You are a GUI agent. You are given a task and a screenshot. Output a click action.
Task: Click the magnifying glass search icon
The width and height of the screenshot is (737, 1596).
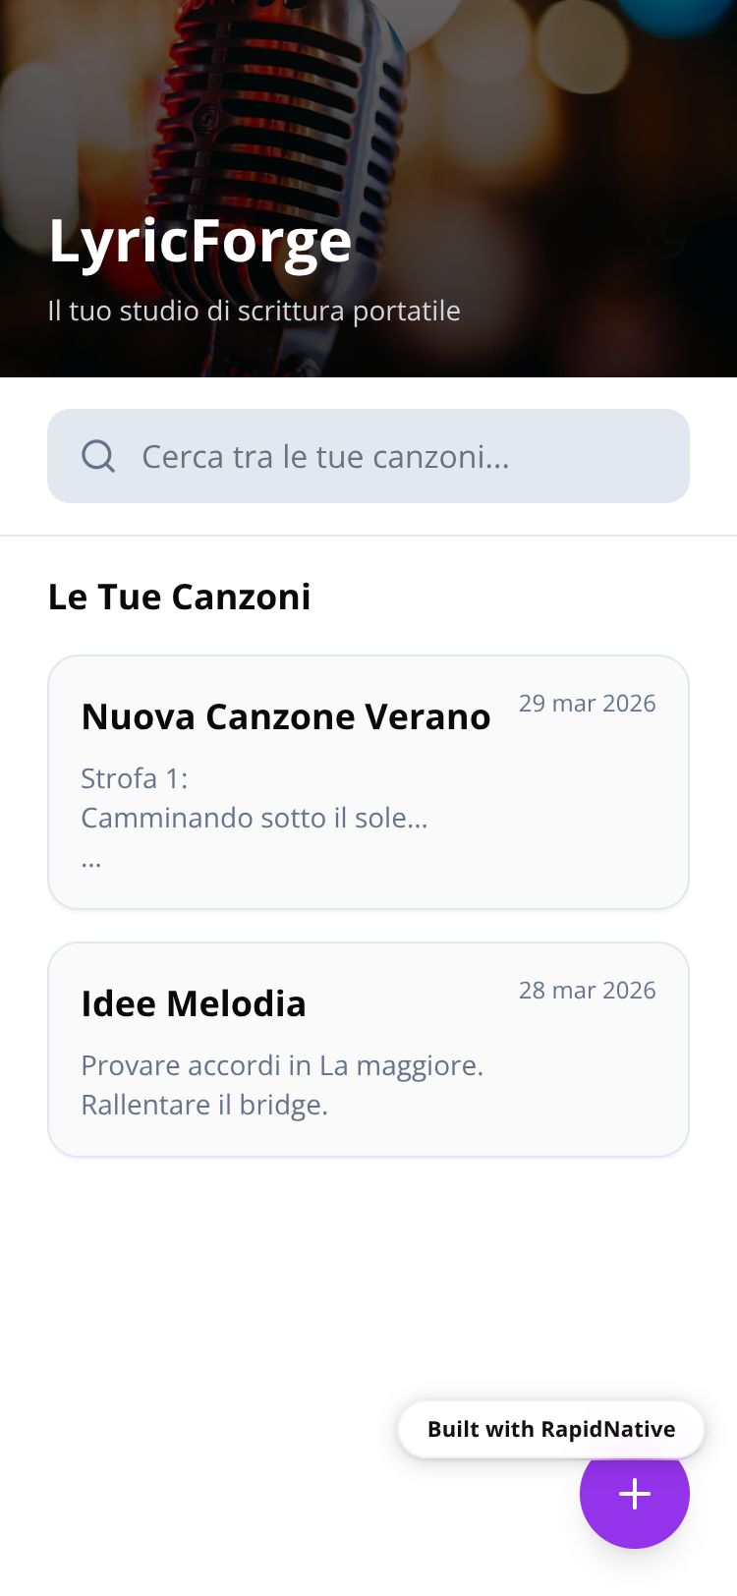point(98,456)
